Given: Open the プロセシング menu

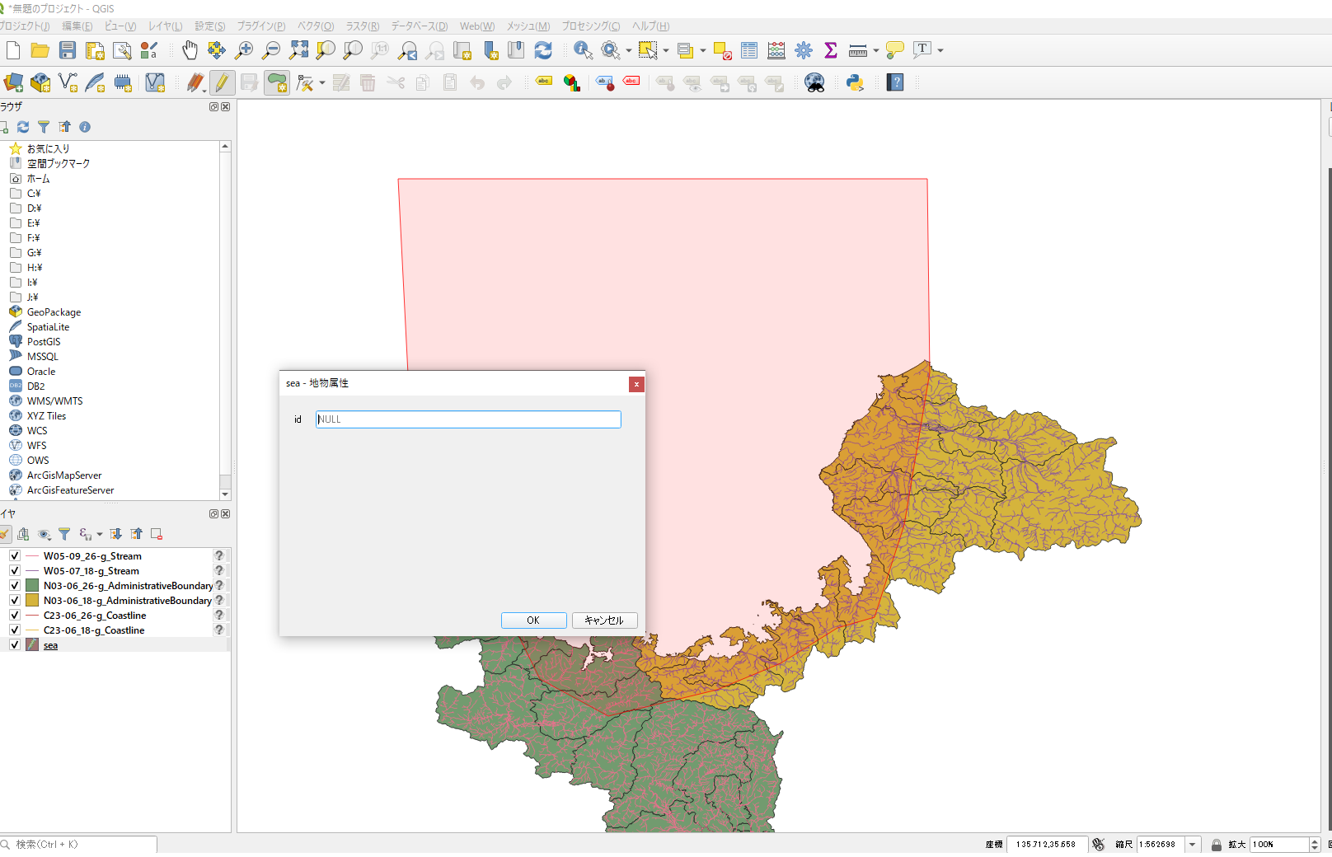Looking at the screenshot, I should [590, 26].
